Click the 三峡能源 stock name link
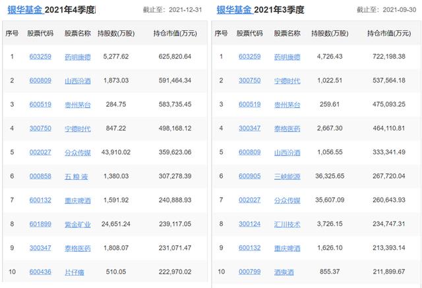This screenshot has height=288, width=422. [x=287, y=177]
